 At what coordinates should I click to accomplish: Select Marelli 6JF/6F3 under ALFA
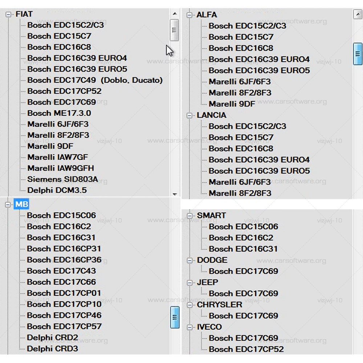[240, 82]
